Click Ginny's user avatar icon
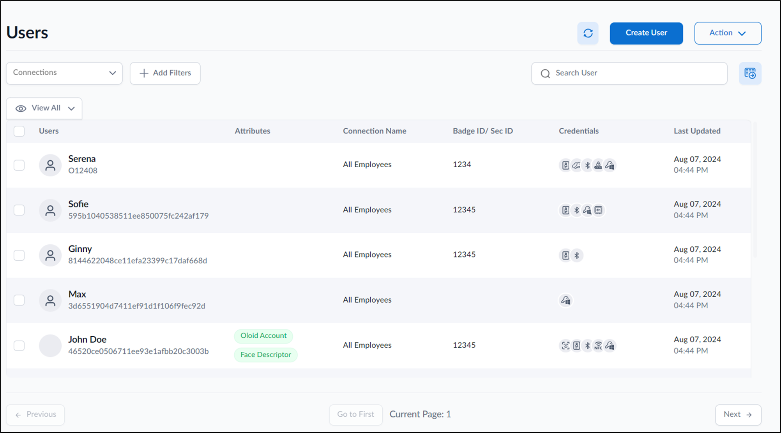The image size is (781, 433). click(x=50, y=256)
